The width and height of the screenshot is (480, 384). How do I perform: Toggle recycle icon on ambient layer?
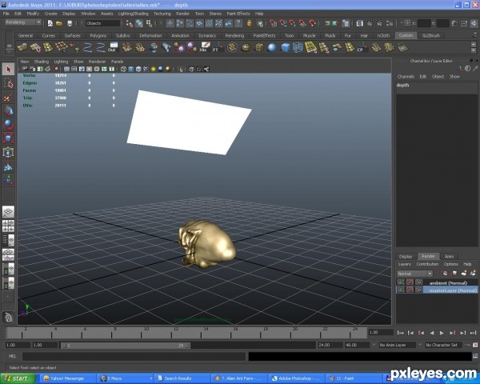coord(410,282)
